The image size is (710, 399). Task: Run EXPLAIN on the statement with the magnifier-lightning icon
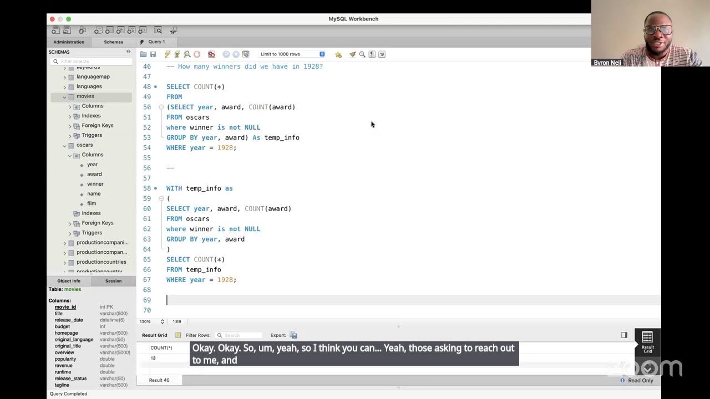click(x=187, y=54)
